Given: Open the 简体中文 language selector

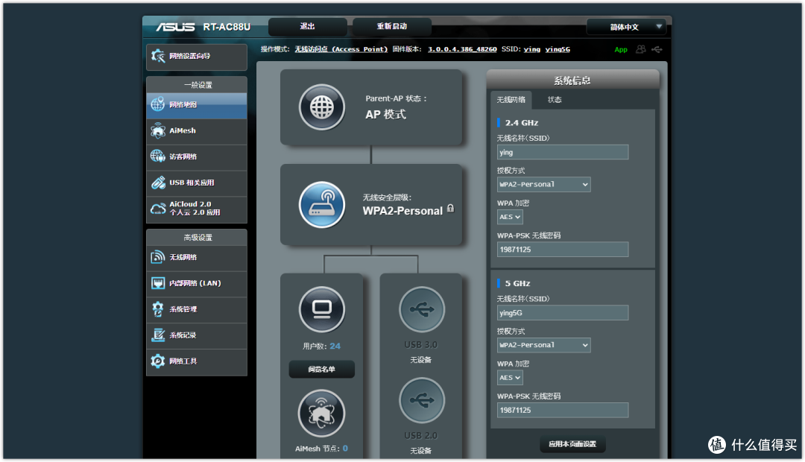Looking at the screenshot, I should (626, 26).
